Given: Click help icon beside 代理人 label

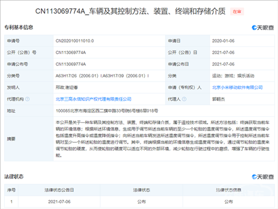Looking at the screenshot, I should click(184, 99).
